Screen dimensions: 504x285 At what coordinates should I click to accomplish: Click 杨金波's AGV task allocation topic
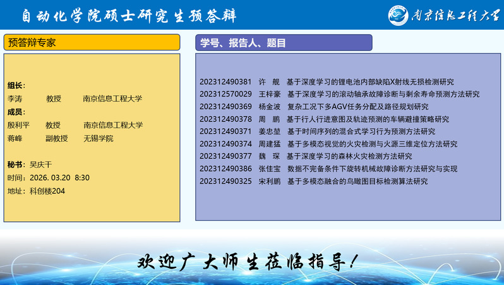pos(357,107)
